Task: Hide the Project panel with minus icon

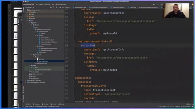Action: (x=63, y=8)
